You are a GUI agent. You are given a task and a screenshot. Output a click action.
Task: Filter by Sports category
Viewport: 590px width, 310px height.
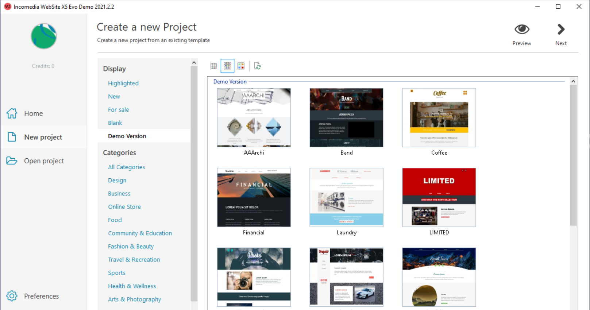coord(116,273)
